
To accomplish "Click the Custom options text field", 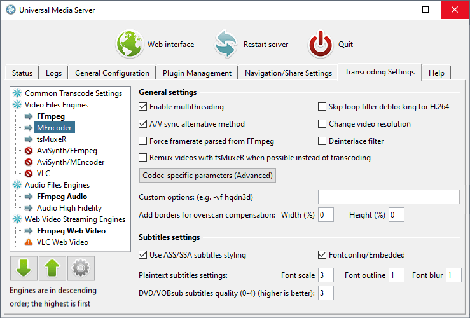I will (x=389, y=197).
